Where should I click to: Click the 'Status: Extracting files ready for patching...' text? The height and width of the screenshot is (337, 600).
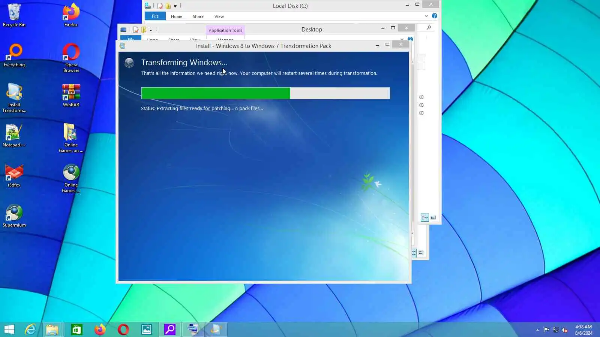click(202, 109)
